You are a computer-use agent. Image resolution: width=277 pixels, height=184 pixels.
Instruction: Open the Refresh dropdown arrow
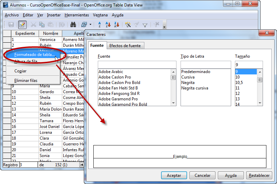click(90, 25)
